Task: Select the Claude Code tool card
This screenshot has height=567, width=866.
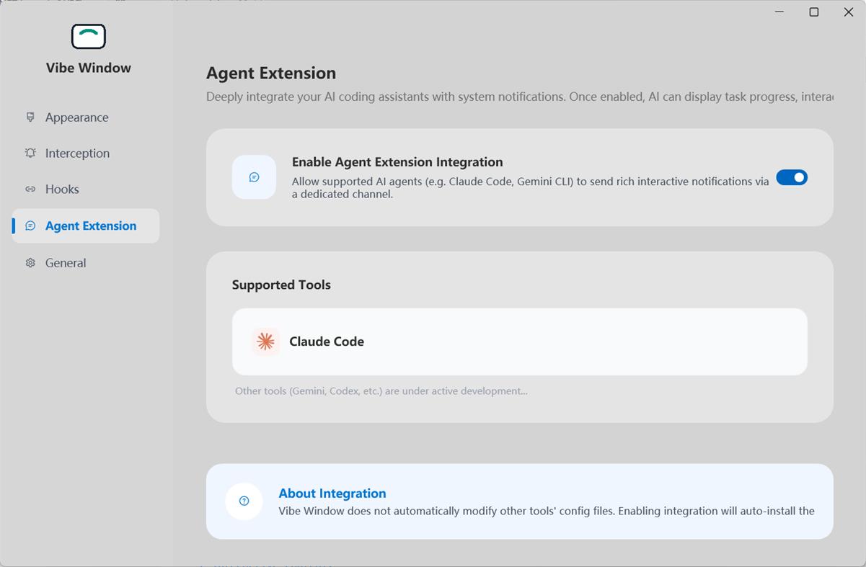Action: point(519,341)
